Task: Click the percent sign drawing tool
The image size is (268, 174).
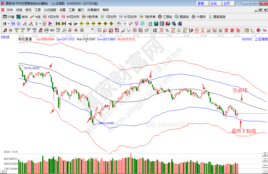Action: (167, 30)
